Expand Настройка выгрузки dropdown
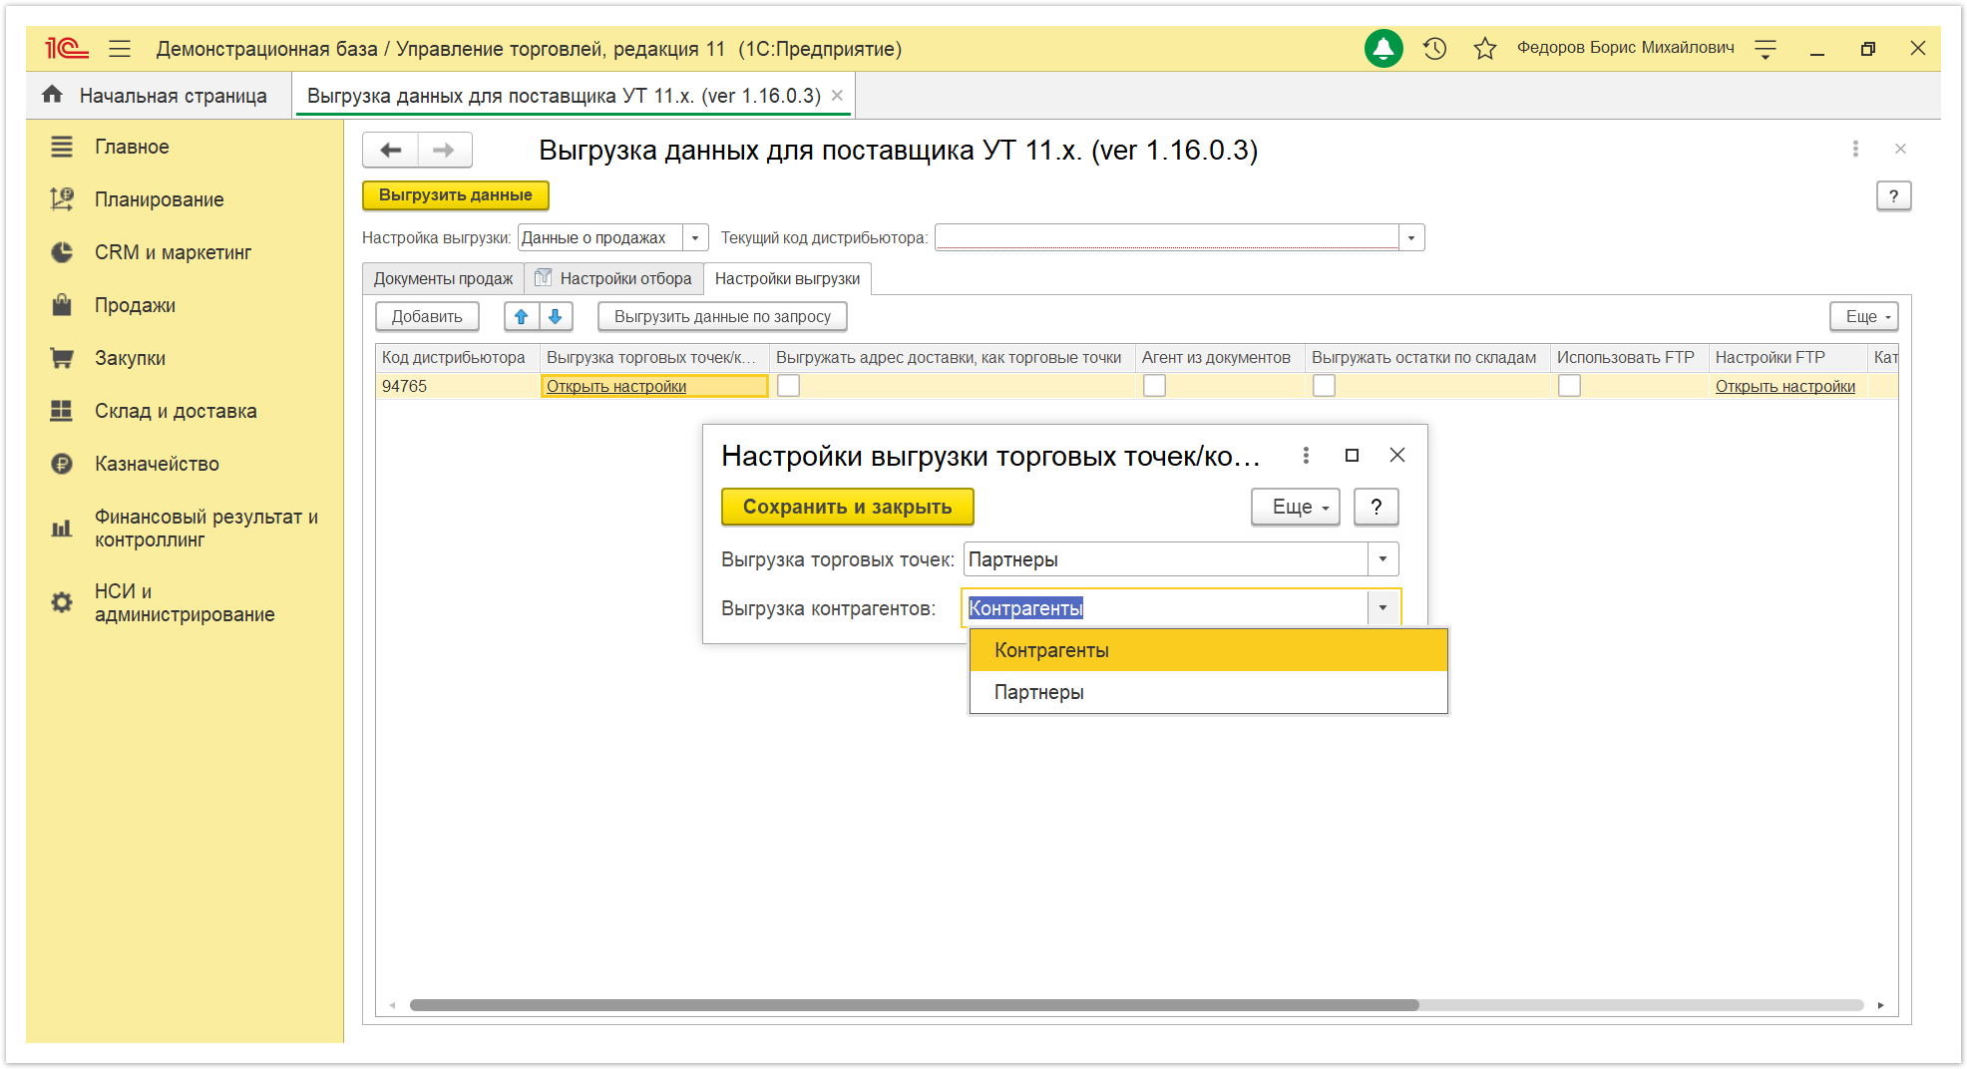The width and height of the screenshot is (1967, 1069). tap(695, 237)
